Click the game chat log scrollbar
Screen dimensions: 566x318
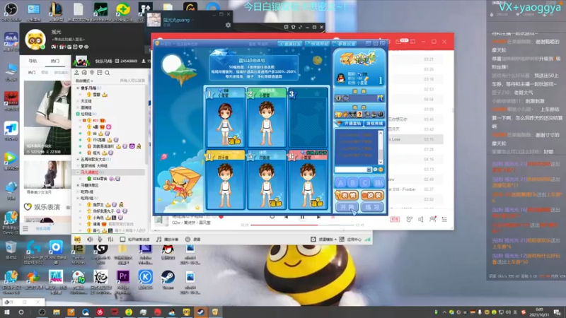[381, 148]
